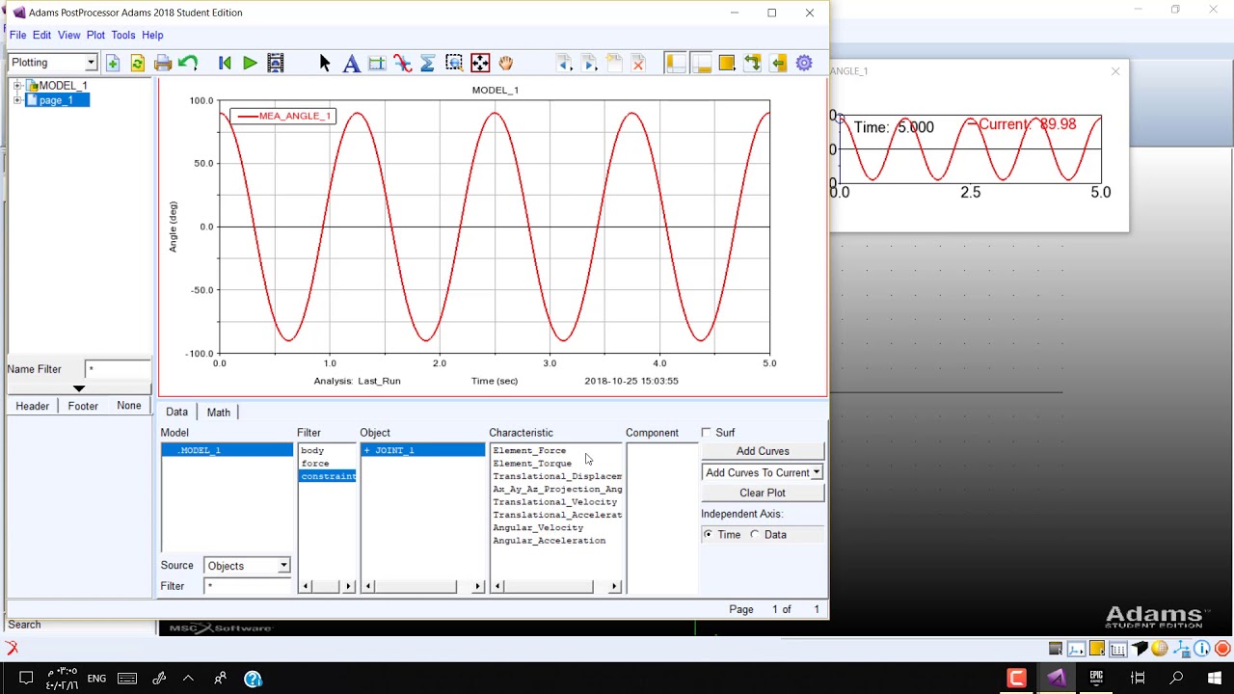This screenshot has height=694, width=1234.
Task: Expand the MODEL_1 tree node
Action: click(17, 86)
